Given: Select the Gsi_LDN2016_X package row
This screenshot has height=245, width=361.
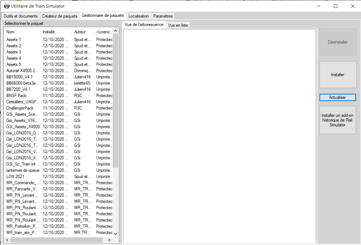Looking at the screenshot, I should (58, 158).
